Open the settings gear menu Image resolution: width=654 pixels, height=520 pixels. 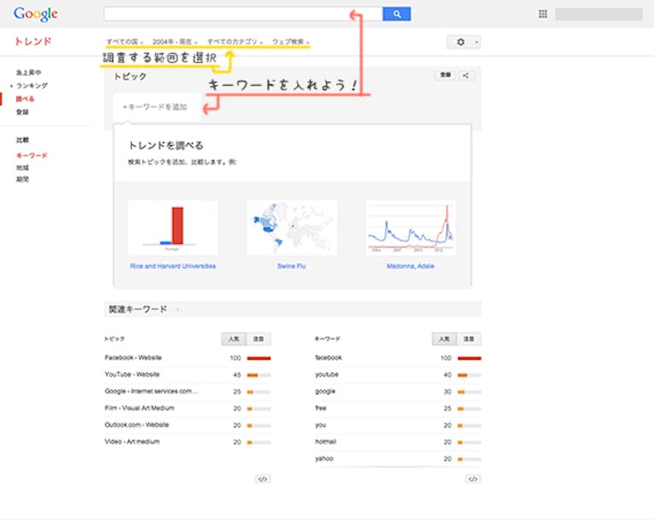(x=463, y=42)
